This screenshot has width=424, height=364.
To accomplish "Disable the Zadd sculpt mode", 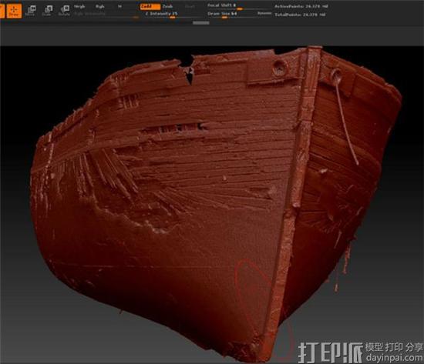I will click(x=150, y=6).
